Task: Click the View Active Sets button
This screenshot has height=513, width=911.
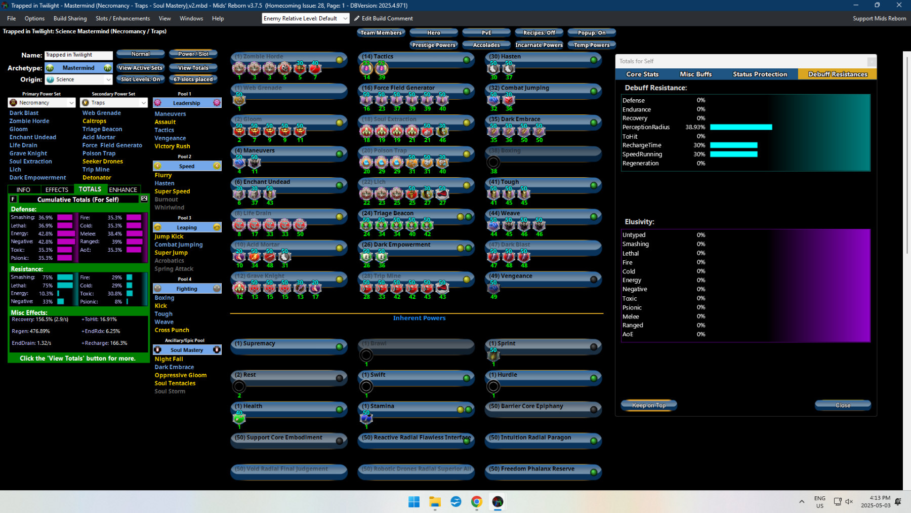Action: pos(141,68)
